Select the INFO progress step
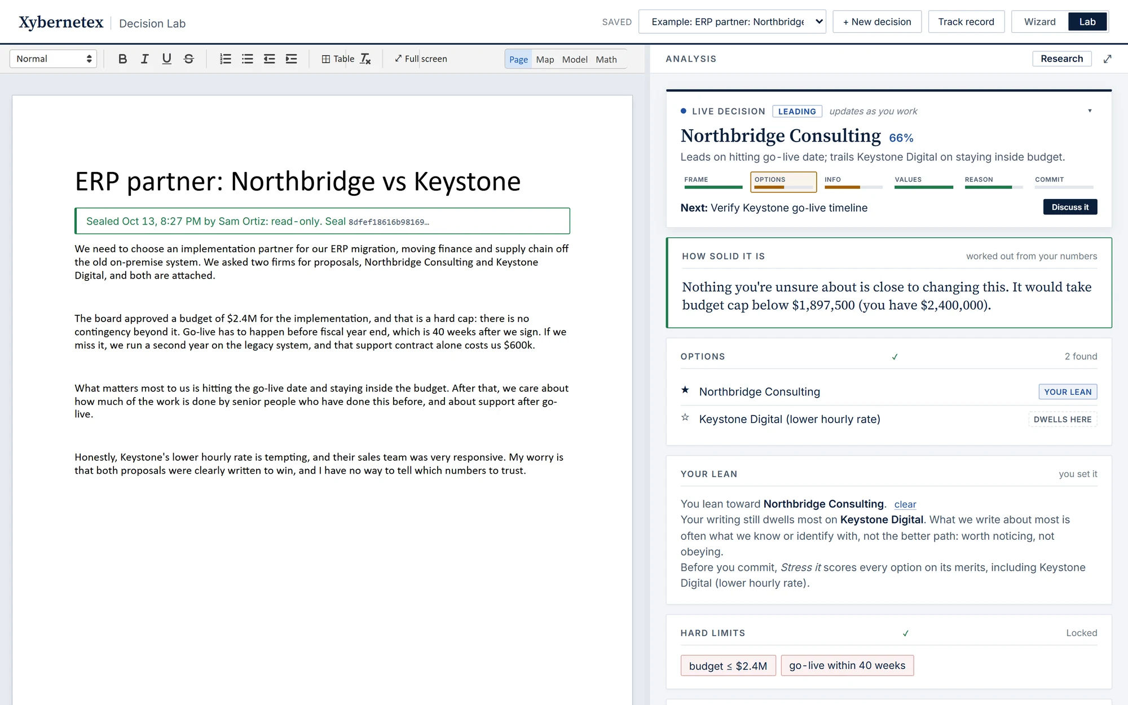The image size is (1128, 705). (x=853, y=182)
